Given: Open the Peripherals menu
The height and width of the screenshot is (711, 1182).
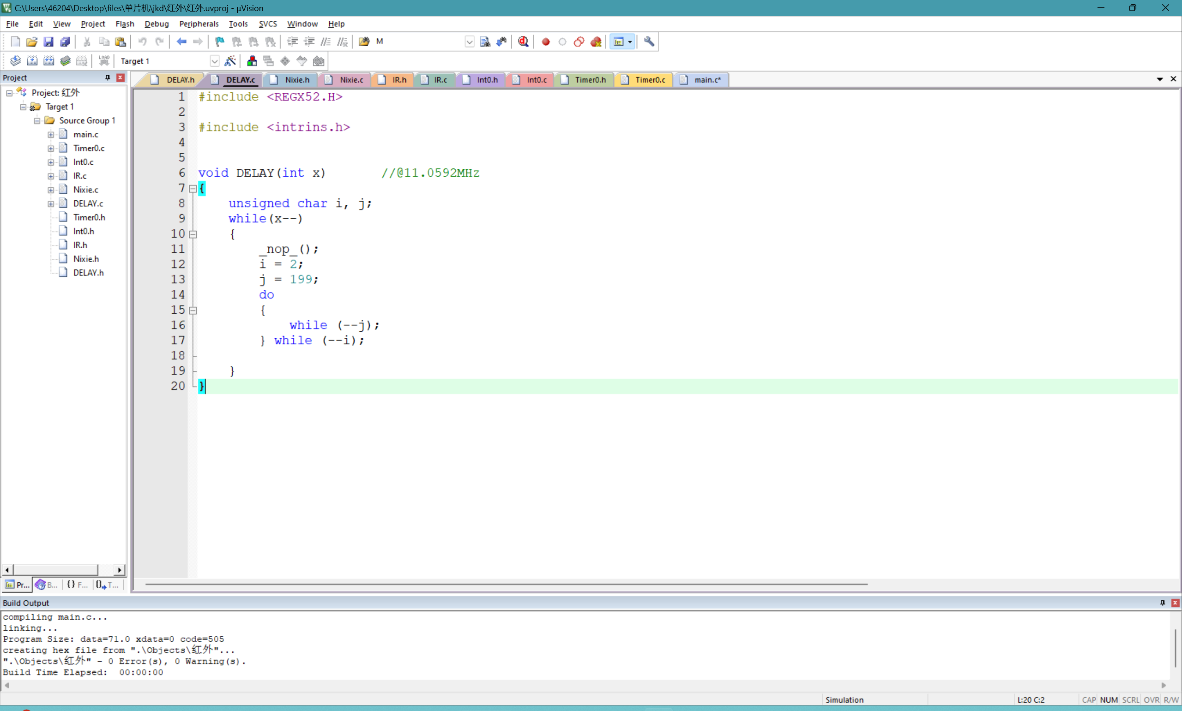Looking at the screenshot, I should pos(199,24).
